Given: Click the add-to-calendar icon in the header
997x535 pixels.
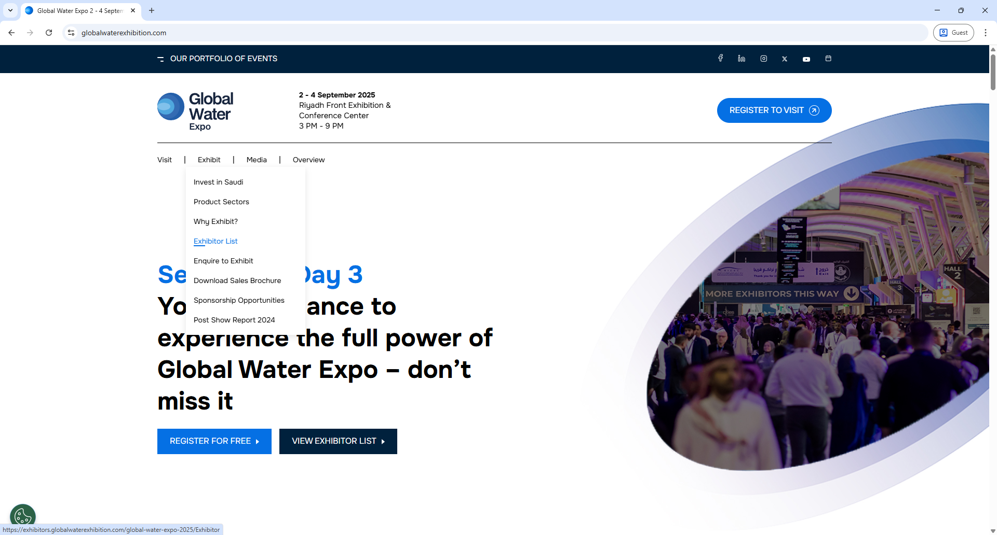Looking at the screenshot, I should coord(828,59).
